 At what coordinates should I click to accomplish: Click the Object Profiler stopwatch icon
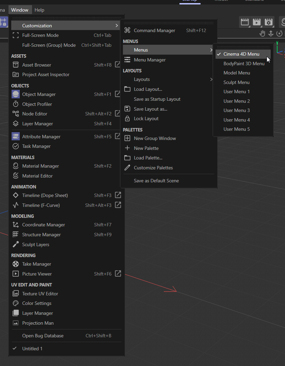[16, 104]
